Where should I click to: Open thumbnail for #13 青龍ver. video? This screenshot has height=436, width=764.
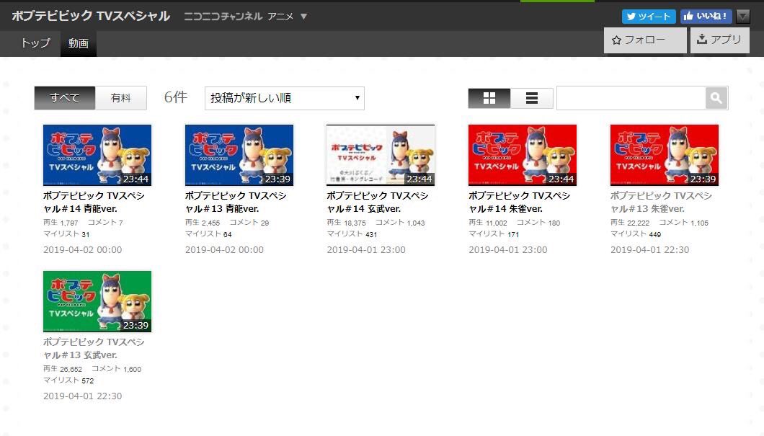(x=239, y=155)
